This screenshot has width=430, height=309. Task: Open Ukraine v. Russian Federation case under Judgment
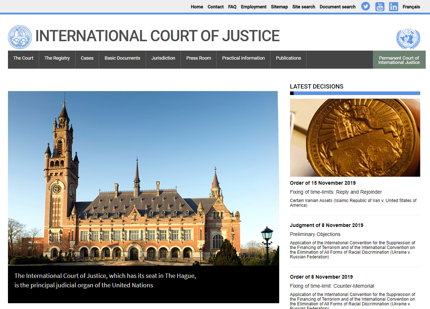[x=353, y=250]
